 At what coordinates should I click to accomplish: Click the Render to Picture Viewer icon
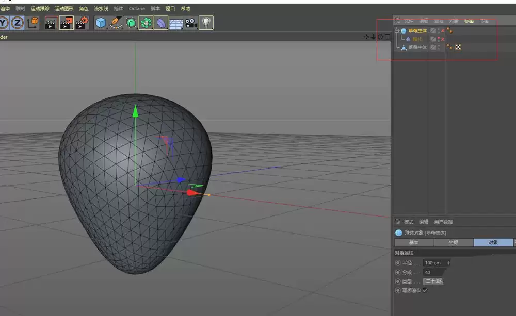tap(66, 23)
